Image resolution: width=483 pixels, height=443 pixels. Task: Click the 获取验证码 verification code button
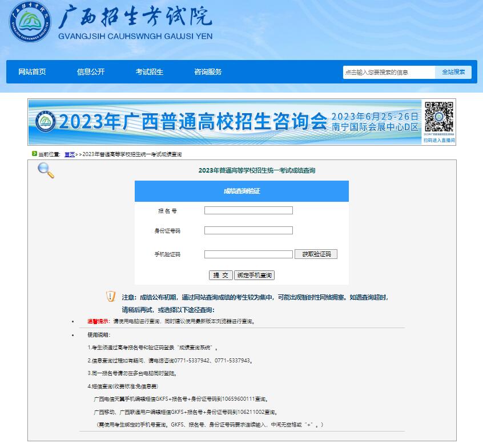point(315,254)
